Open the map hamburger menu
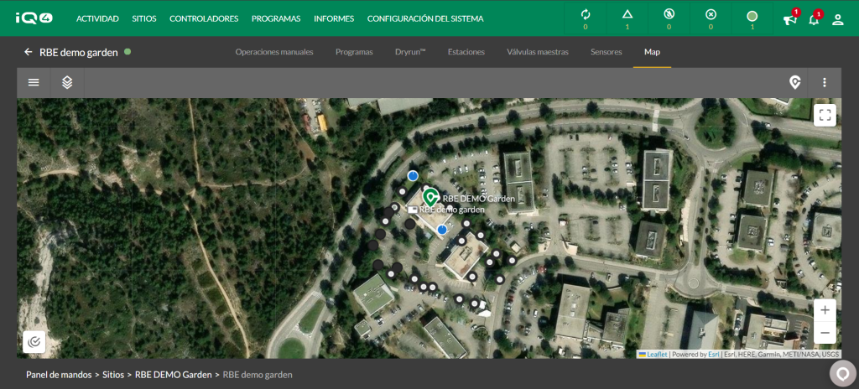The width and height of the screenshot is (859, 389). pos(34,83)
